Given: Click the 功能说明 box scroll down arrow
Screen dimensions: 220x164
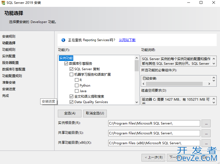Looking at the screenshot, I should pyautogui.click(x=214, y=64).
